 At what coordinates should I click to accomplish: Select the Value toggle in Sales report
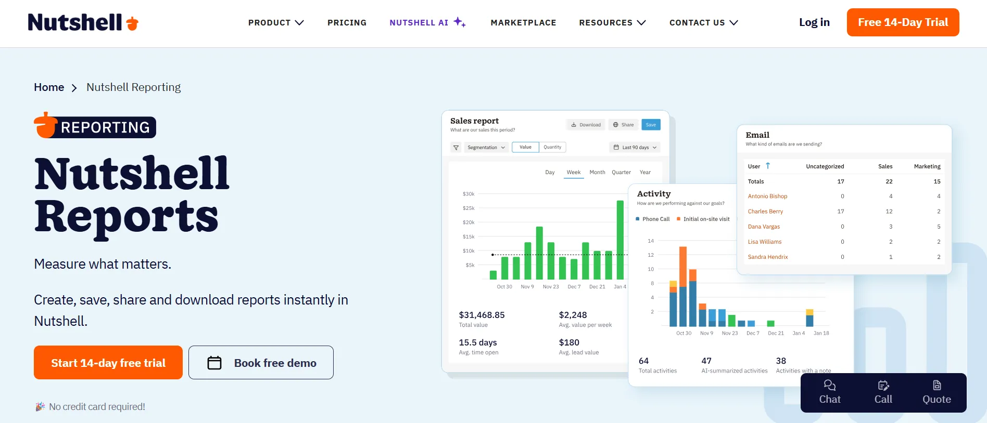point(526,147)
